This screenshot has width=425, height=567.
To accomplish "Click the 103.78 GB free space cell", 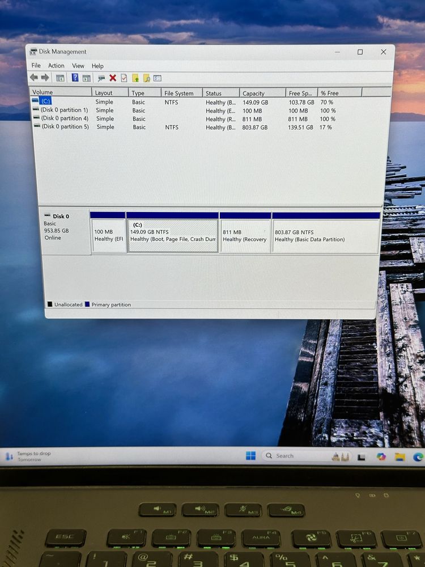I will tap(301, 102).
